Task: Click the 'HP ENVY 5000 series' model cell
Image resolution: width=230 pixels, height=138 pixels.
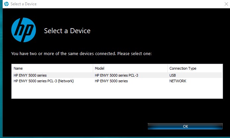Action: pyautogui.click(x=111, y=81)
